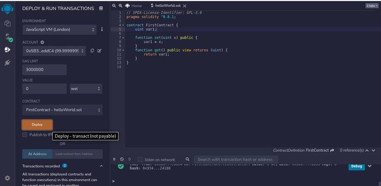The image size is (381, 186).
Task: Close the helloWorld.sol tab
Action: pyautogui.click(x=185, y=6)
